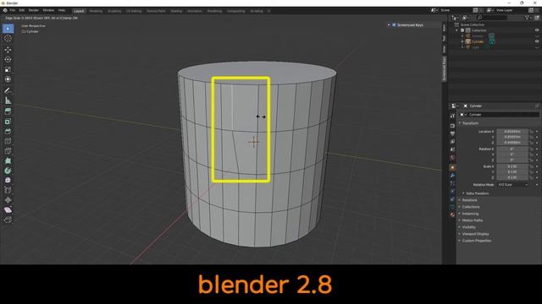Image resolution: width=542 pixels, height=304 pixels.
Task: Open the Active Tool properties tab
Action: tap(452, 116)
